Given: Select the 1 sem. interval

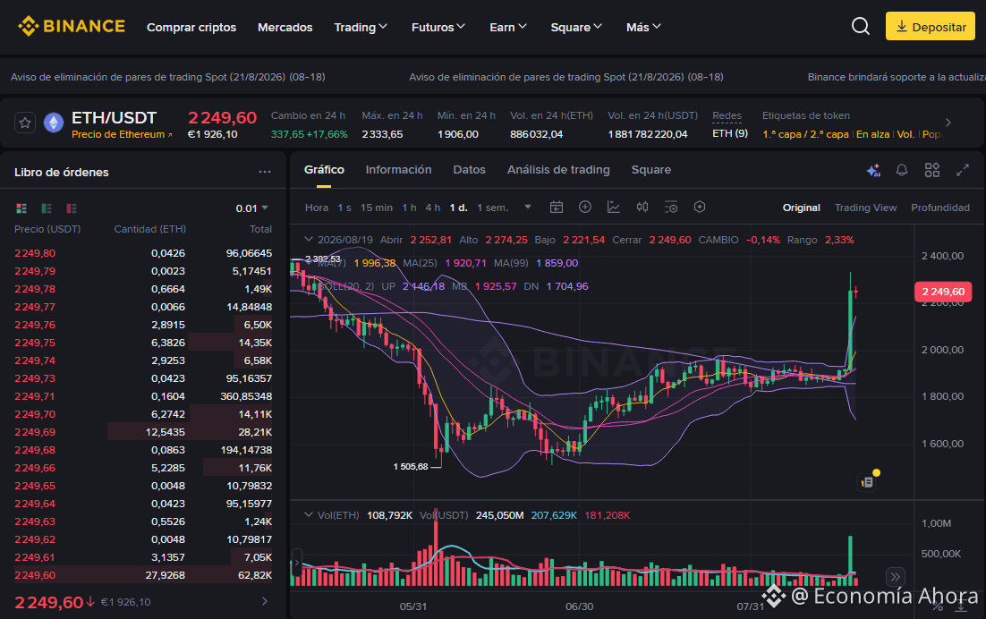Looking at the screenshot, I should point(492,208).
